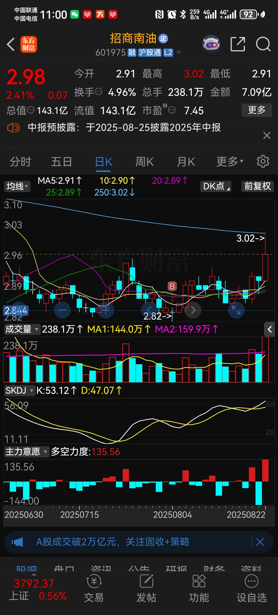Open chart settings gear icon
278x615 pixels.
(x=263, y=161)
